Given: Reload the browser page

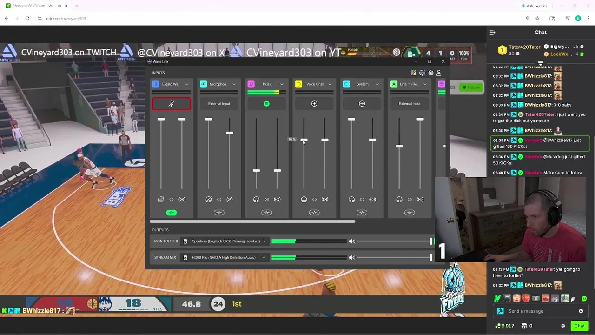Looking at the screenshot, I should click(27, 19).
